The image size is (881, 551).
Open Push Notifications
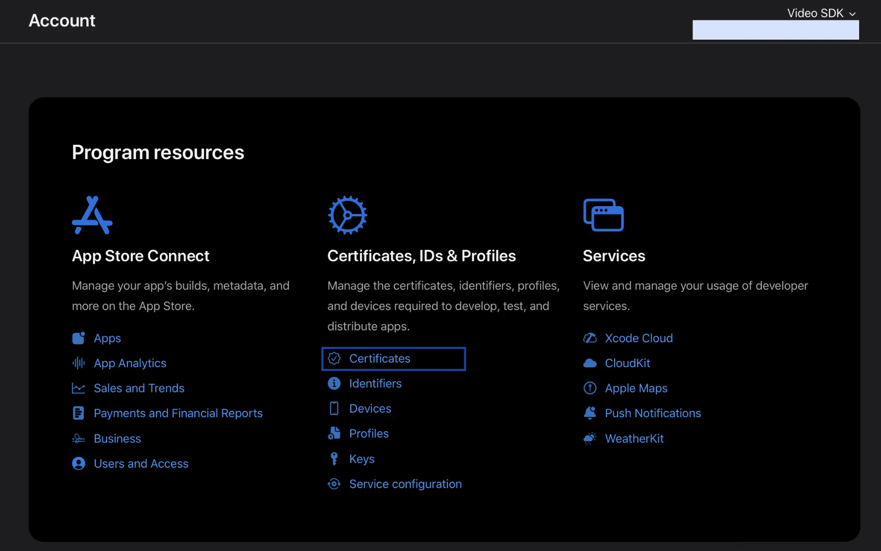click(653, 413)
